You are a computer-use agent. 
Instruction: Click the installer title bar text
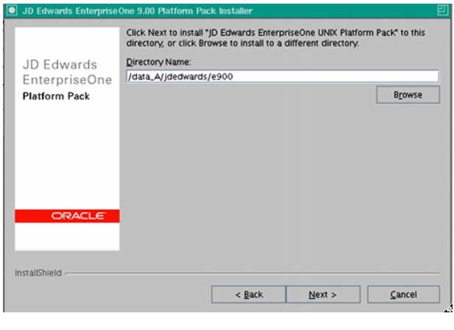pos(138,11)
